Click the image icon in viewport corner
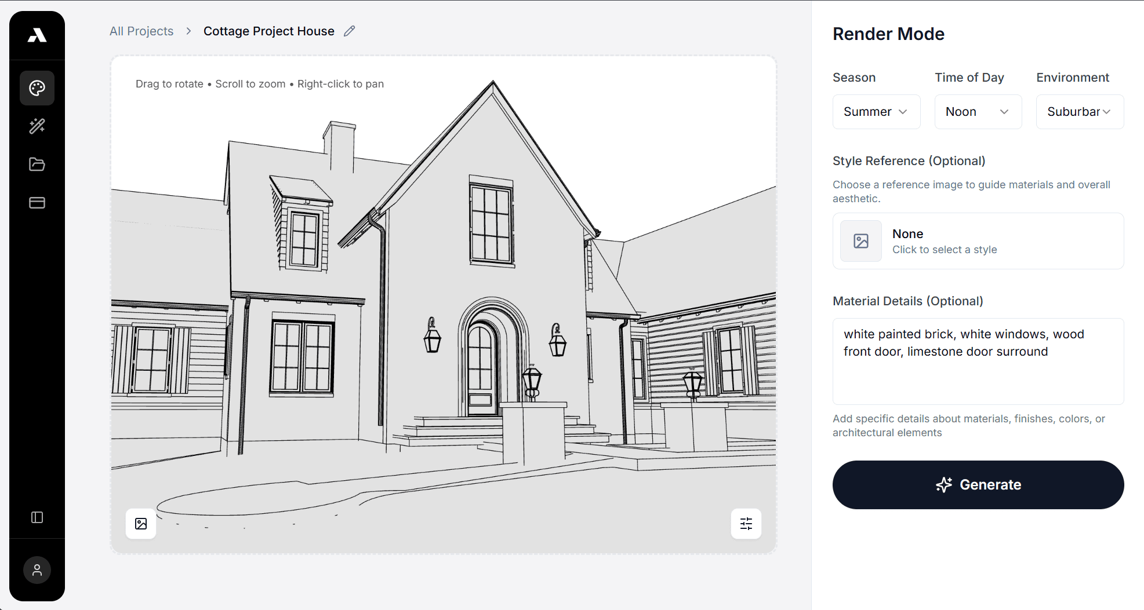 click(141, 524)
